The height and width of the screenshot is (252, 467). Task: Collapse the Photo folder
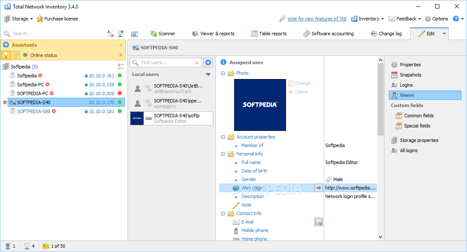click(223, 73)
